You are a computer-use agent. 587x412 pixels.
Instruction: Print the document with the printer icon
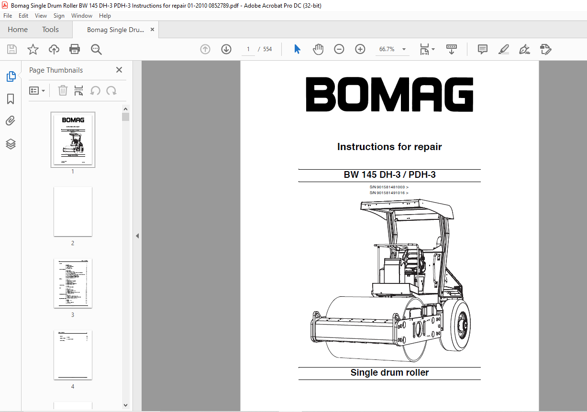point(75,49)
